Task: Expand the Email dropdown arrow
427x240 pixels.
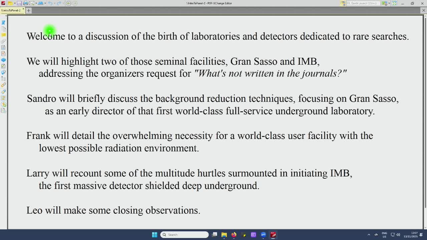Action: coord(36,3)
